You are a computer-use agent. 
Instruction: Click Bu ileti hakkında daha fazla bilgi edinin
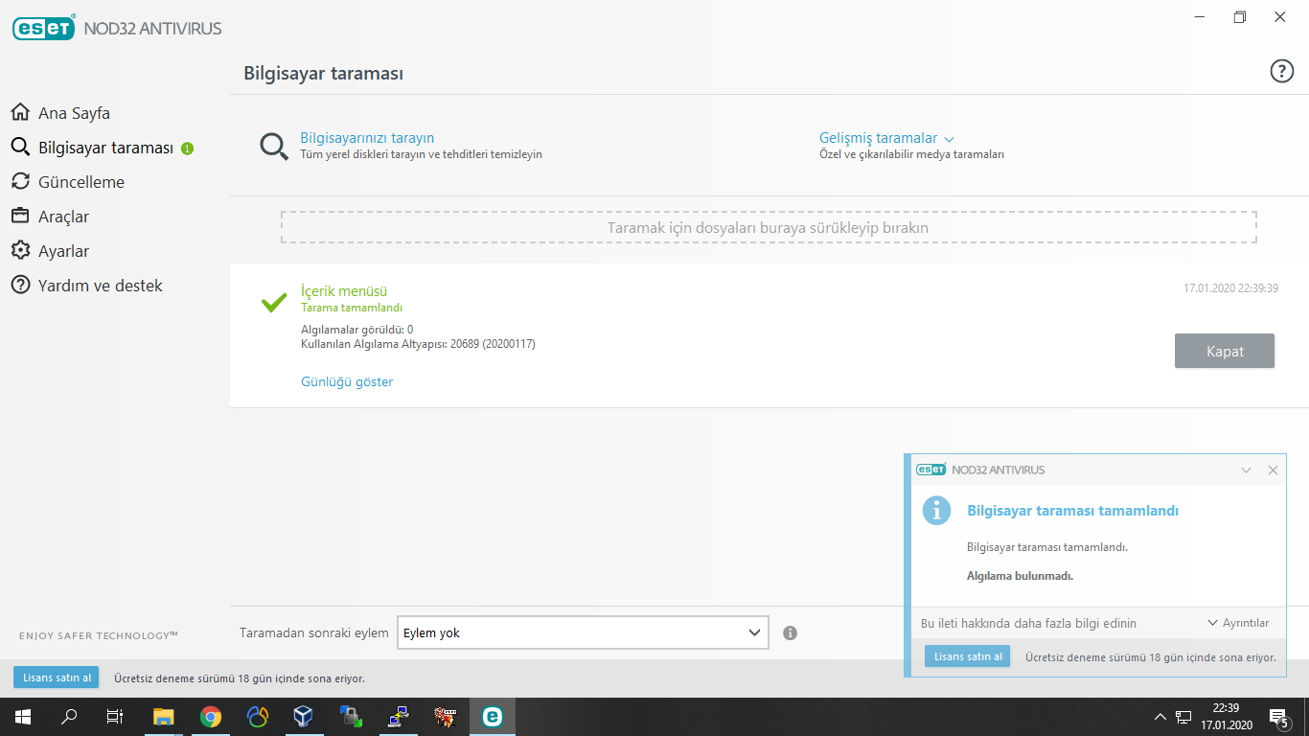[1028, 623]
